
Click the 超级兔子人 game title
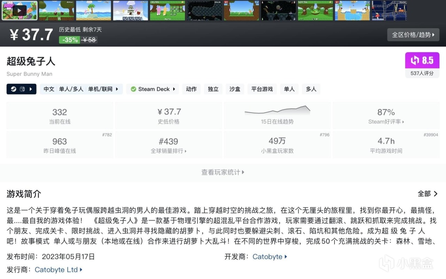31,61
